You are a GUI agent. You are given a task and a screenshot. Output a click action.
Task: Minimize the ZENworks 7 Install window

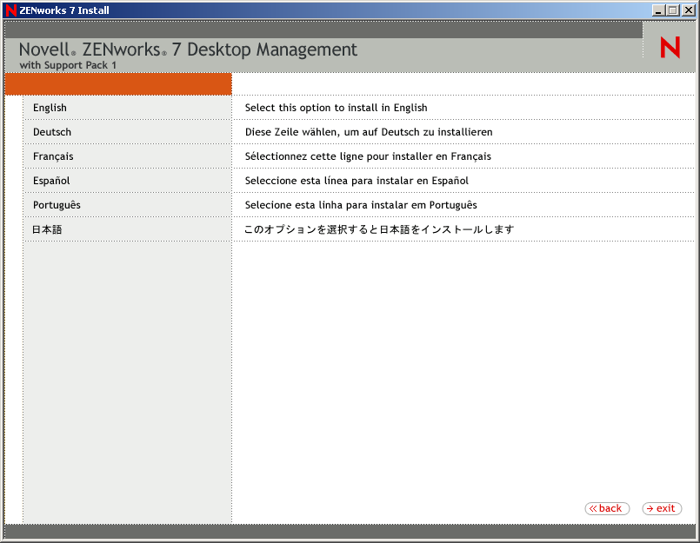(x=658, y=10)
